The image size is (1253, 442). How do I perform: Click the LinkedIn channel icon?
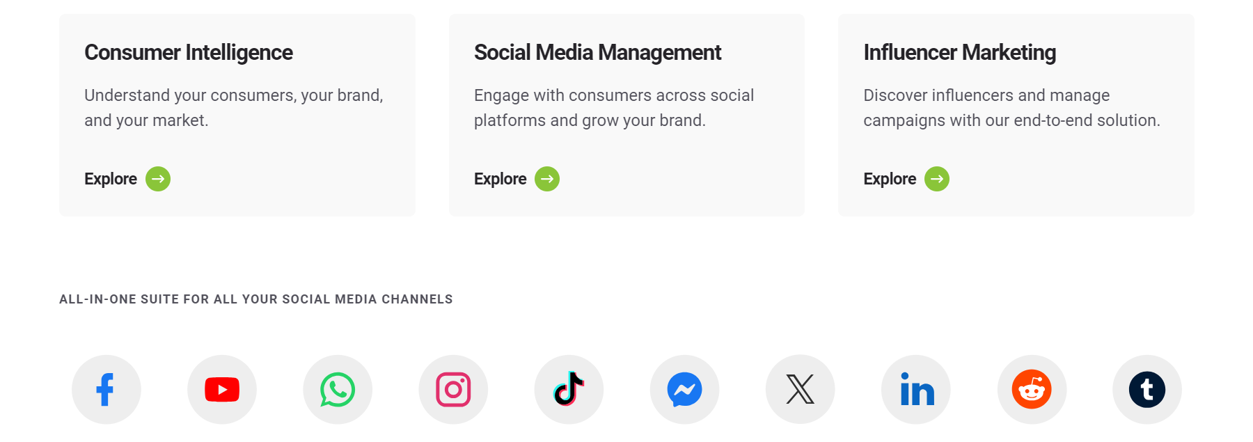tap(915, 389)
